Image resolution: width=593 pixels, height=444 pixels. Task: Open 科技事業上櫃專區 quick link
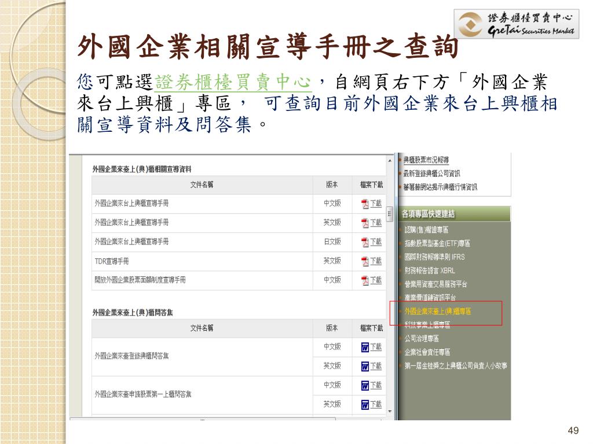(x=427, y=325)
